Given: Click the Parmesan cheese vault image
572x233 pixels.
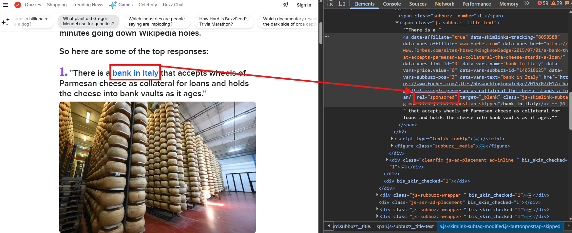Looking at the screenshot, I should [x=158, y=167].
